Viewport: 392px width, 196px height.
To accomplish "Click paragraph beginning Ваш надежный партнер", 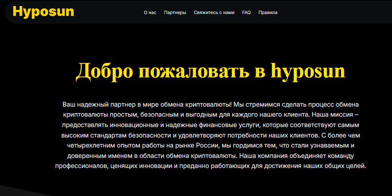I will pyautogui.click(x=210, y=135).
